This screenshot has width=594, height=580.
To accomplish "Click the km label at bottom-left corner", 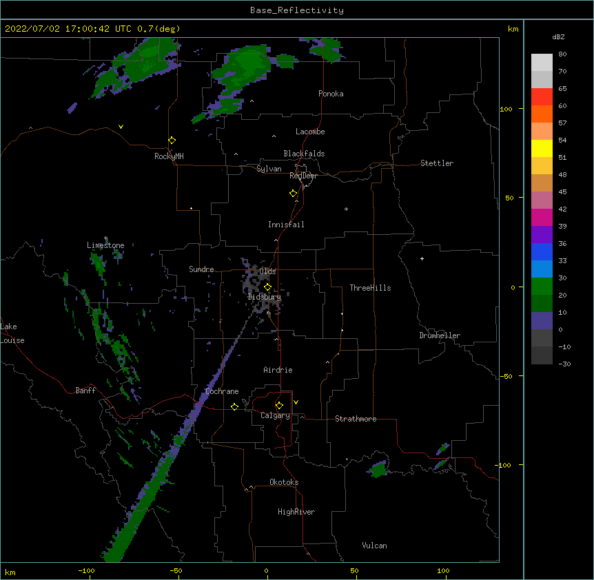I will 10,572.
